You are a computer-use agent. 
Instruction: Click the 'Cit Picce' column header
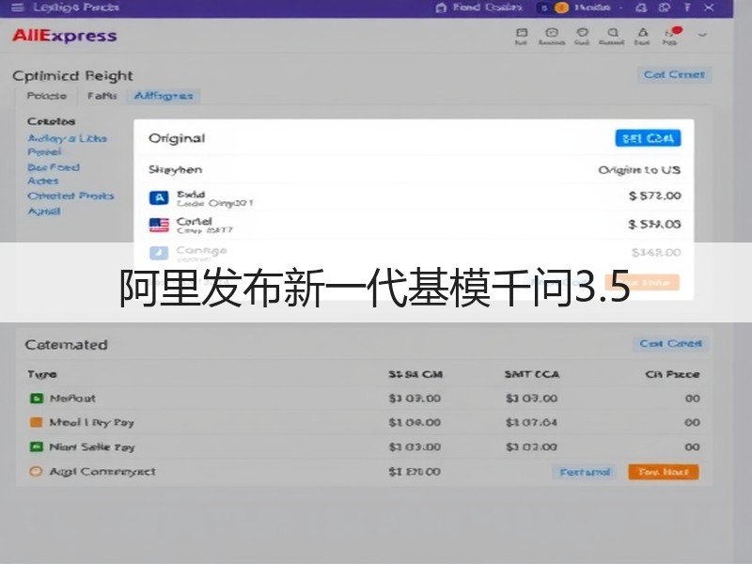click(672, 374)
